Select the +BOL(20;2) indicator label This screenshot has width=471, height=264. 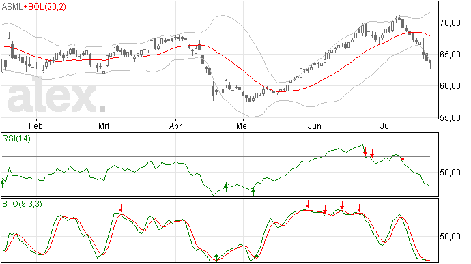pyautogui.click(x=45, y=7)
